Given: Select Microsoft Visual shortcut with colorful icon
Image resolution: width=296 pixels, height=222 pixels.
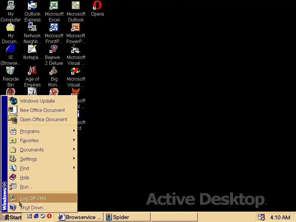Looking at the screenshot, I should point(76,77).
